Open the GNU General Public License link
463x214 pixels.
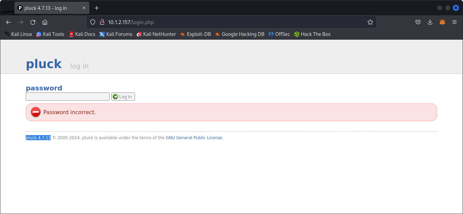point(194,138)
